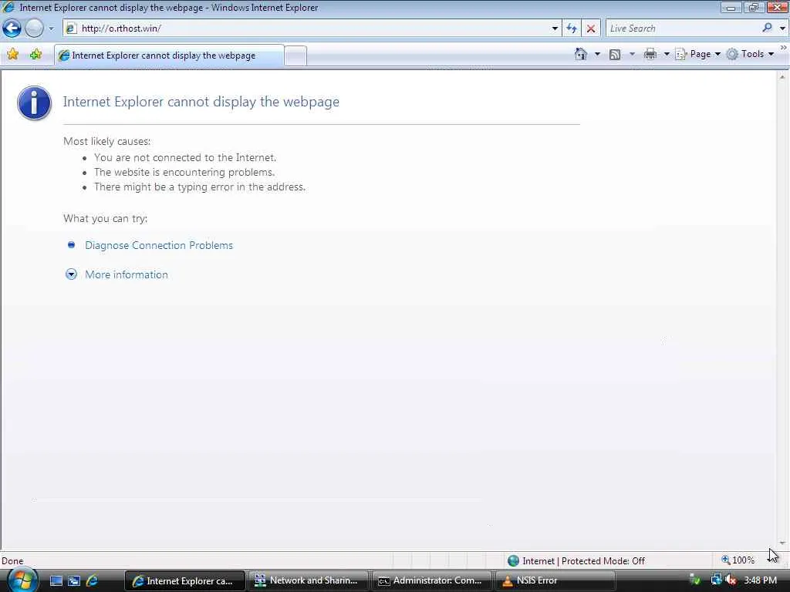The height and width of the screenshot is (592, 790).
Task: Open the search provider options dropdown
Action: (782, 29)
